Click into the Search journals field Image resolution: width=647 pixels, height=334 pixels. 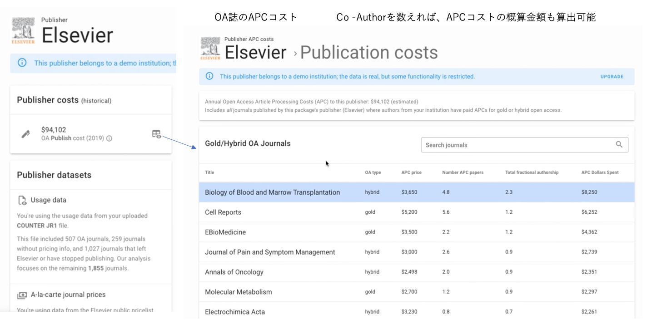pyautogui.click(x=525, y=145)
